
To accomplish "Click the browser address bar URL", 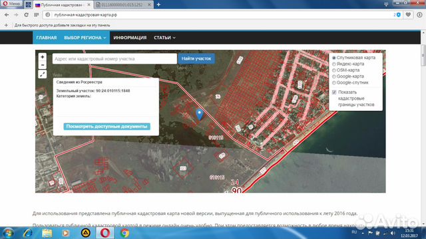I will click(x=86, y=15).
